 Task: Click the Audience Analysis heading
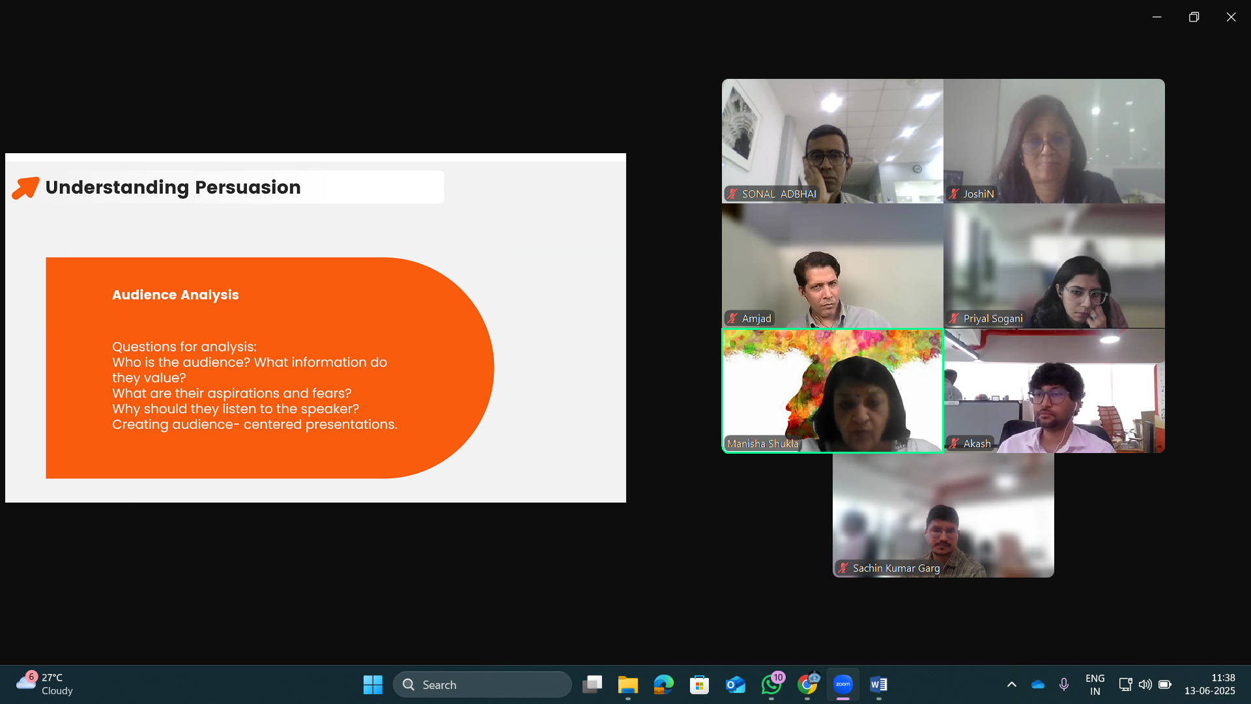click(175, 295)
